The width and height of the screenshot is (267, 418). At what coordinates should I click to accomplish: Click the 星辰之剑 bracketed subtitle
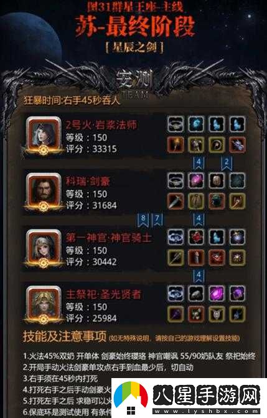point(134,47)
